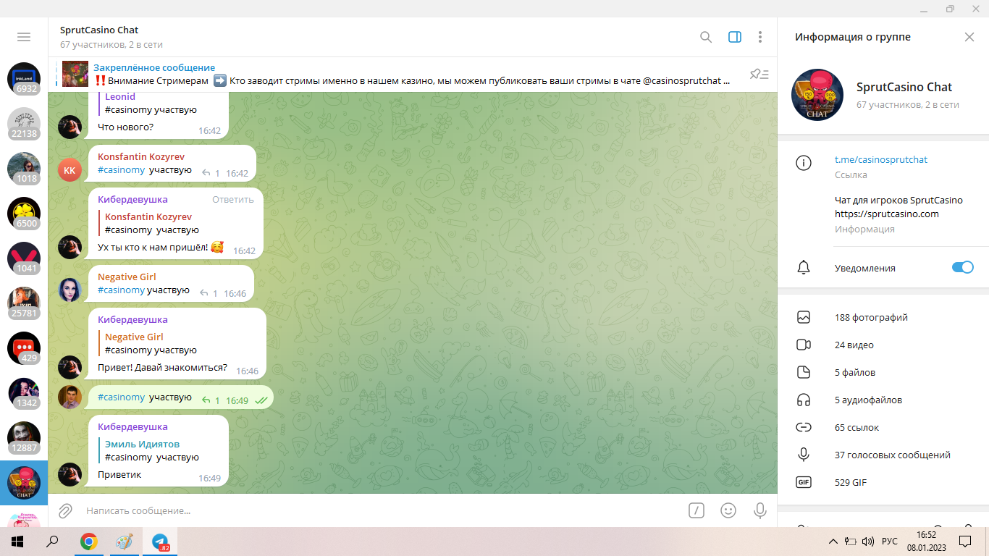Click the info circle icon by link
This screenshot has height=556, width=989.
pyautogui.click(x=803, y=163)
